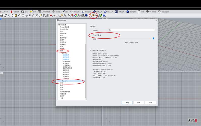The image size is (201, 126).
Task: Click the color wheel icon
Action: [x=76, y=15]
